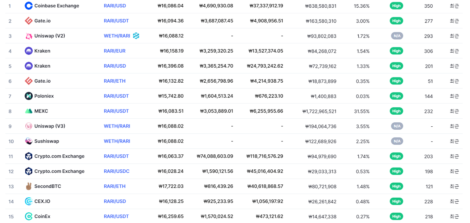This screenshot has width=470, height=223.
Task: Open the CoinEx exchange name link
Action: click(x=42, y=217)
